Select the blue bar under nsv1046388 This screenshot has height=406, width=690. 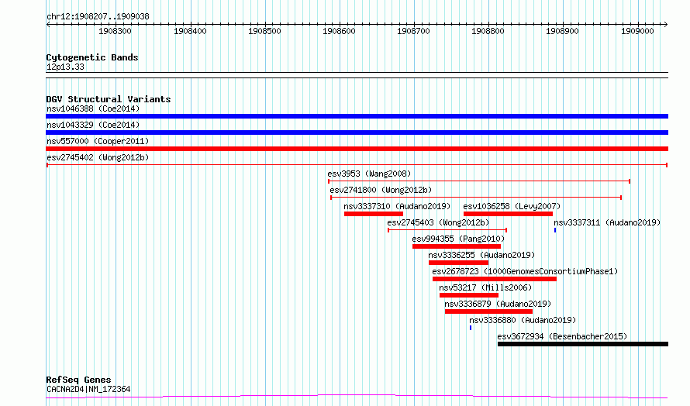pyautogui.click(x=357, y=116)
